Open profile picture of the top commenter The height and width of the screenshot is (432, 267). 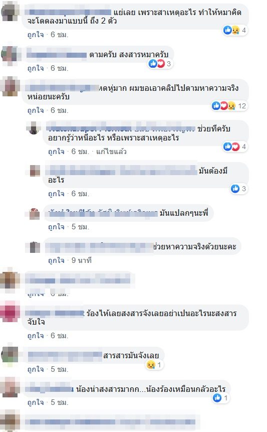11,13
